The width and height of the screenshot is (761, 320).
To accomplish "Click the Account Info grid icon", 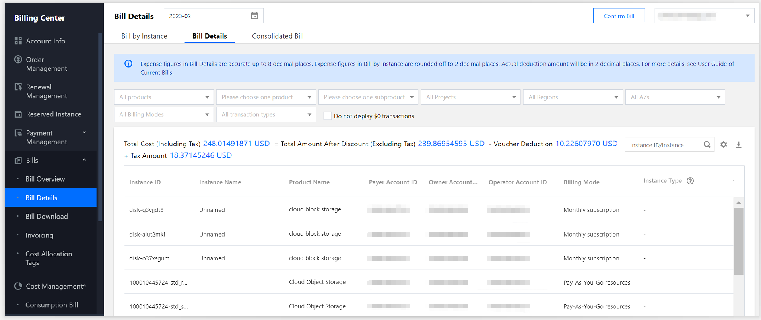I will coord(18,41).
